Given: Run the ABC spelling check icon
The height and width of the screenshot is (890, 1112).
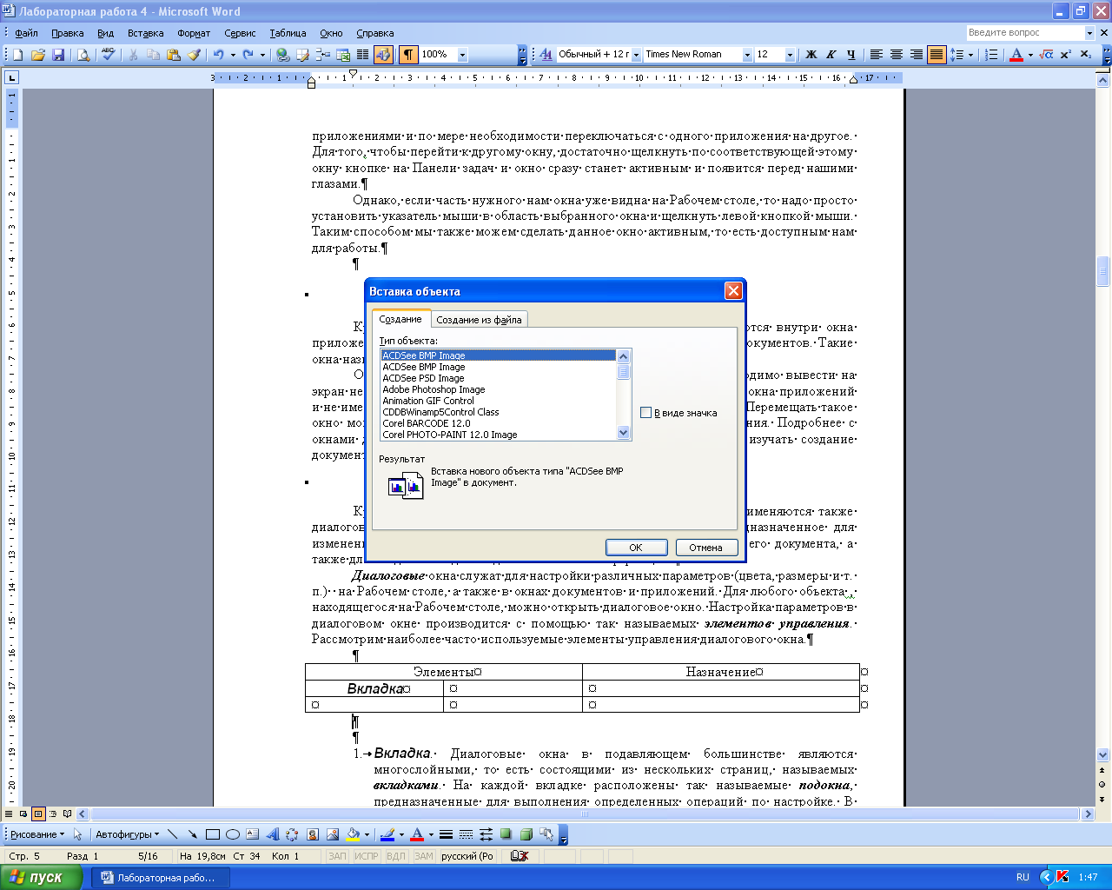Looking at the screenshot, I should click(x=108, y=55).
